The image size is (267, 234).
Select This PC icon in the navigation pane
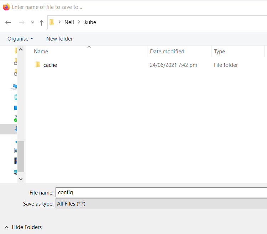[14, 87]
